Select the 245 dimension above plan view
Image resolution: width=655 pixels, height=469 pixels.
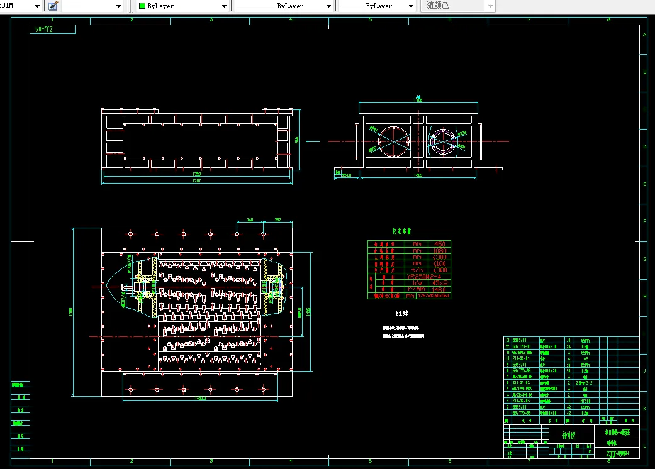[x=250, y=219]
